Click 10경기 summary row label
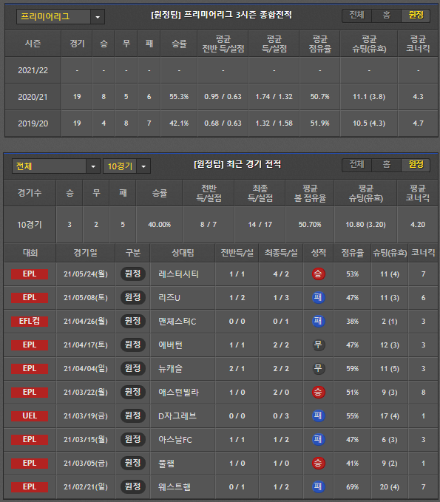 (30, 225)
